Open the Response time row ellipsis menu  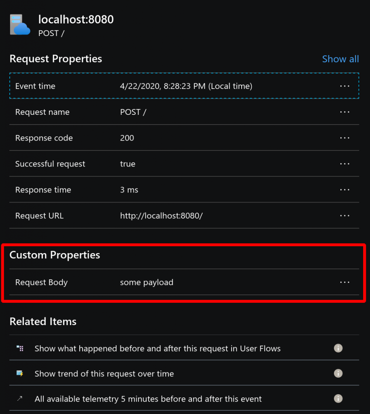click(344, 190)
